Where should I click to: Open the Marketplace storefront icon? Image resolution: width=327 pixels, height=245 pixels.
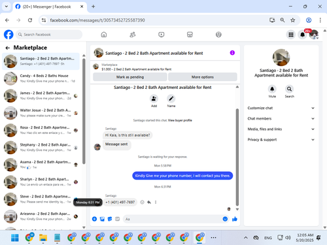tap(190, 35)
